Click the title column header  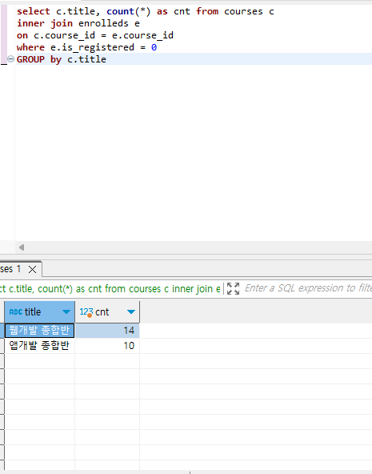[39, 311]
